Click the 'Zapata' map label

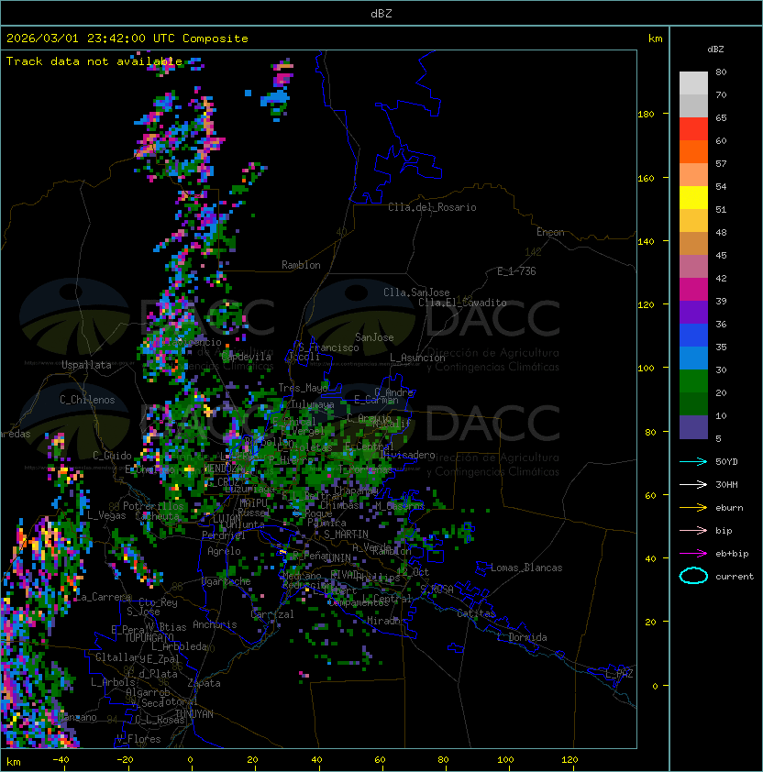[x=204, y=683]
